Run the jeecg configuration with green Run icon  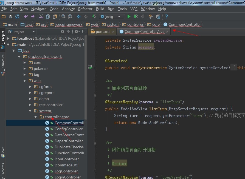pos(129,16)
